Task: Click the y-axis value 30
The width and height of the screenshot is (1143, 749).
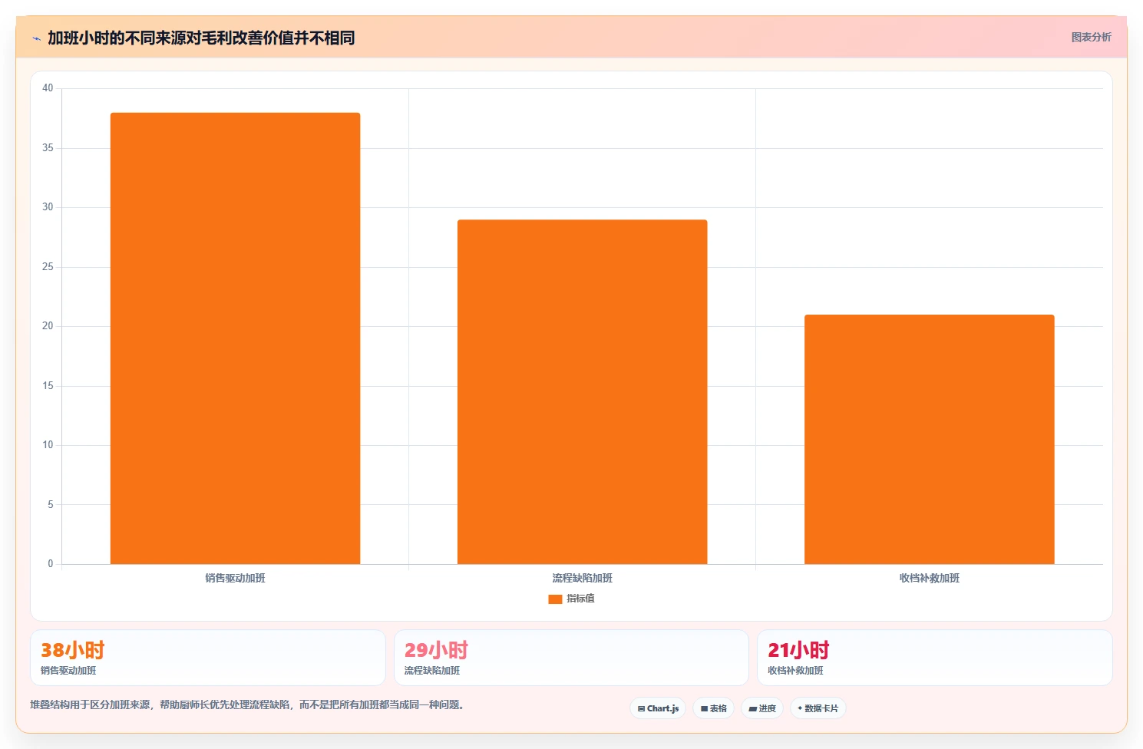Action: tap(48, 207)
